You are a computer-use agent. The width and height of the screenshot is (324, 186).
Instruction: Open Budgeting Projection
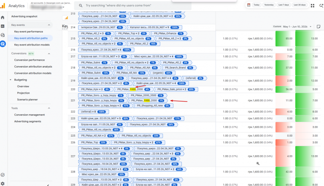click(23, 93)
